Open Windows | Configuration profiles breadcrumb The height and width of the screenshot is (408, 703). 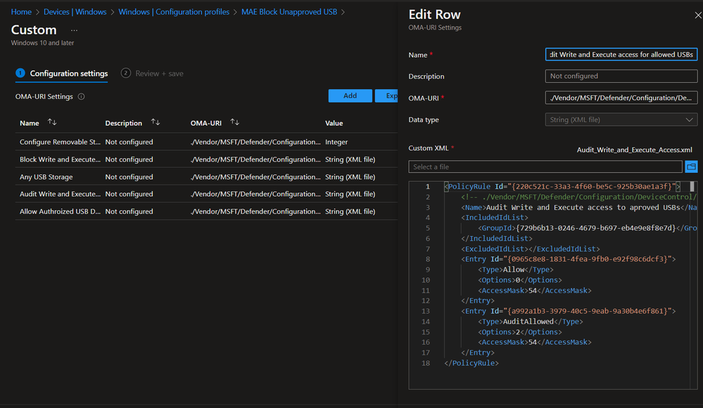174,12
